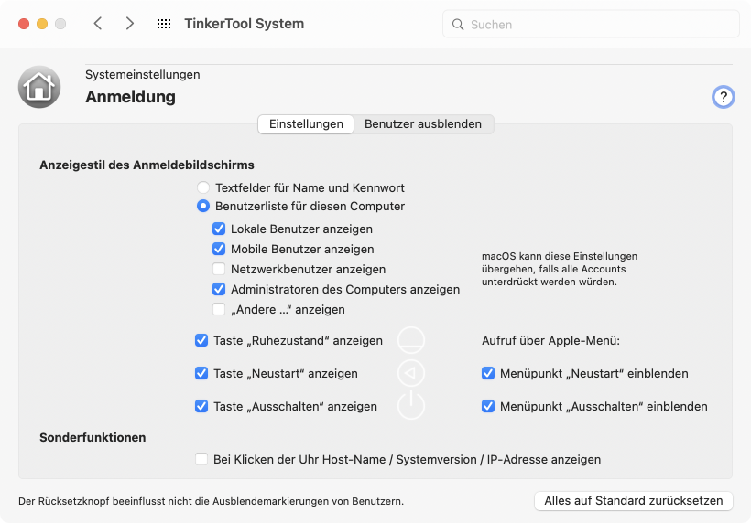Click the TinkerTool System window title
Viewport: 751px width, 523px height.
[x=245, y=24]
